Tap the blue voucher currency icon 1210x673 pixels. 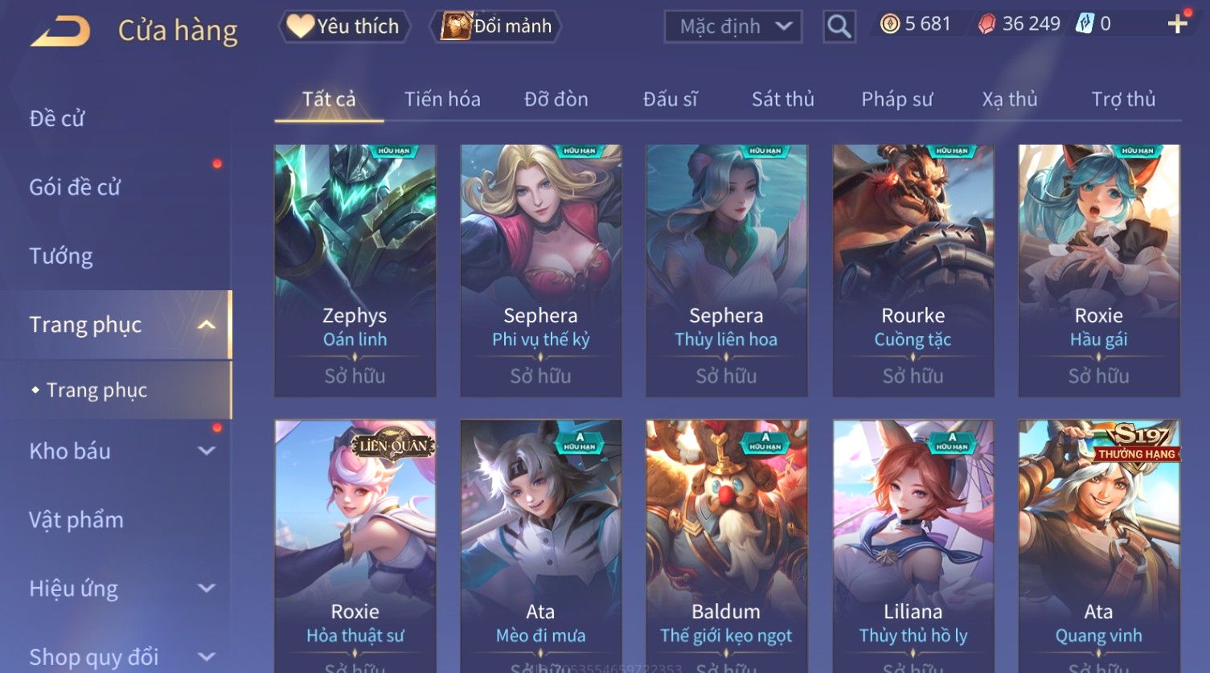pyautogui.click(x=1085, y=24)
